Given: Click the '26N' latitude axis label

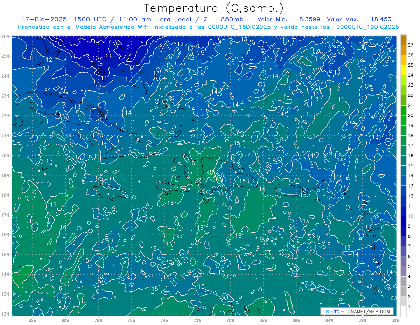Looking at the screenshot, I should click(5, 36).
